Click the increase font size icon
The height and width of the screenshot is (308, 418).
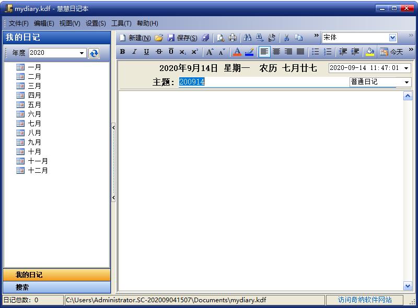click(210, 52)
